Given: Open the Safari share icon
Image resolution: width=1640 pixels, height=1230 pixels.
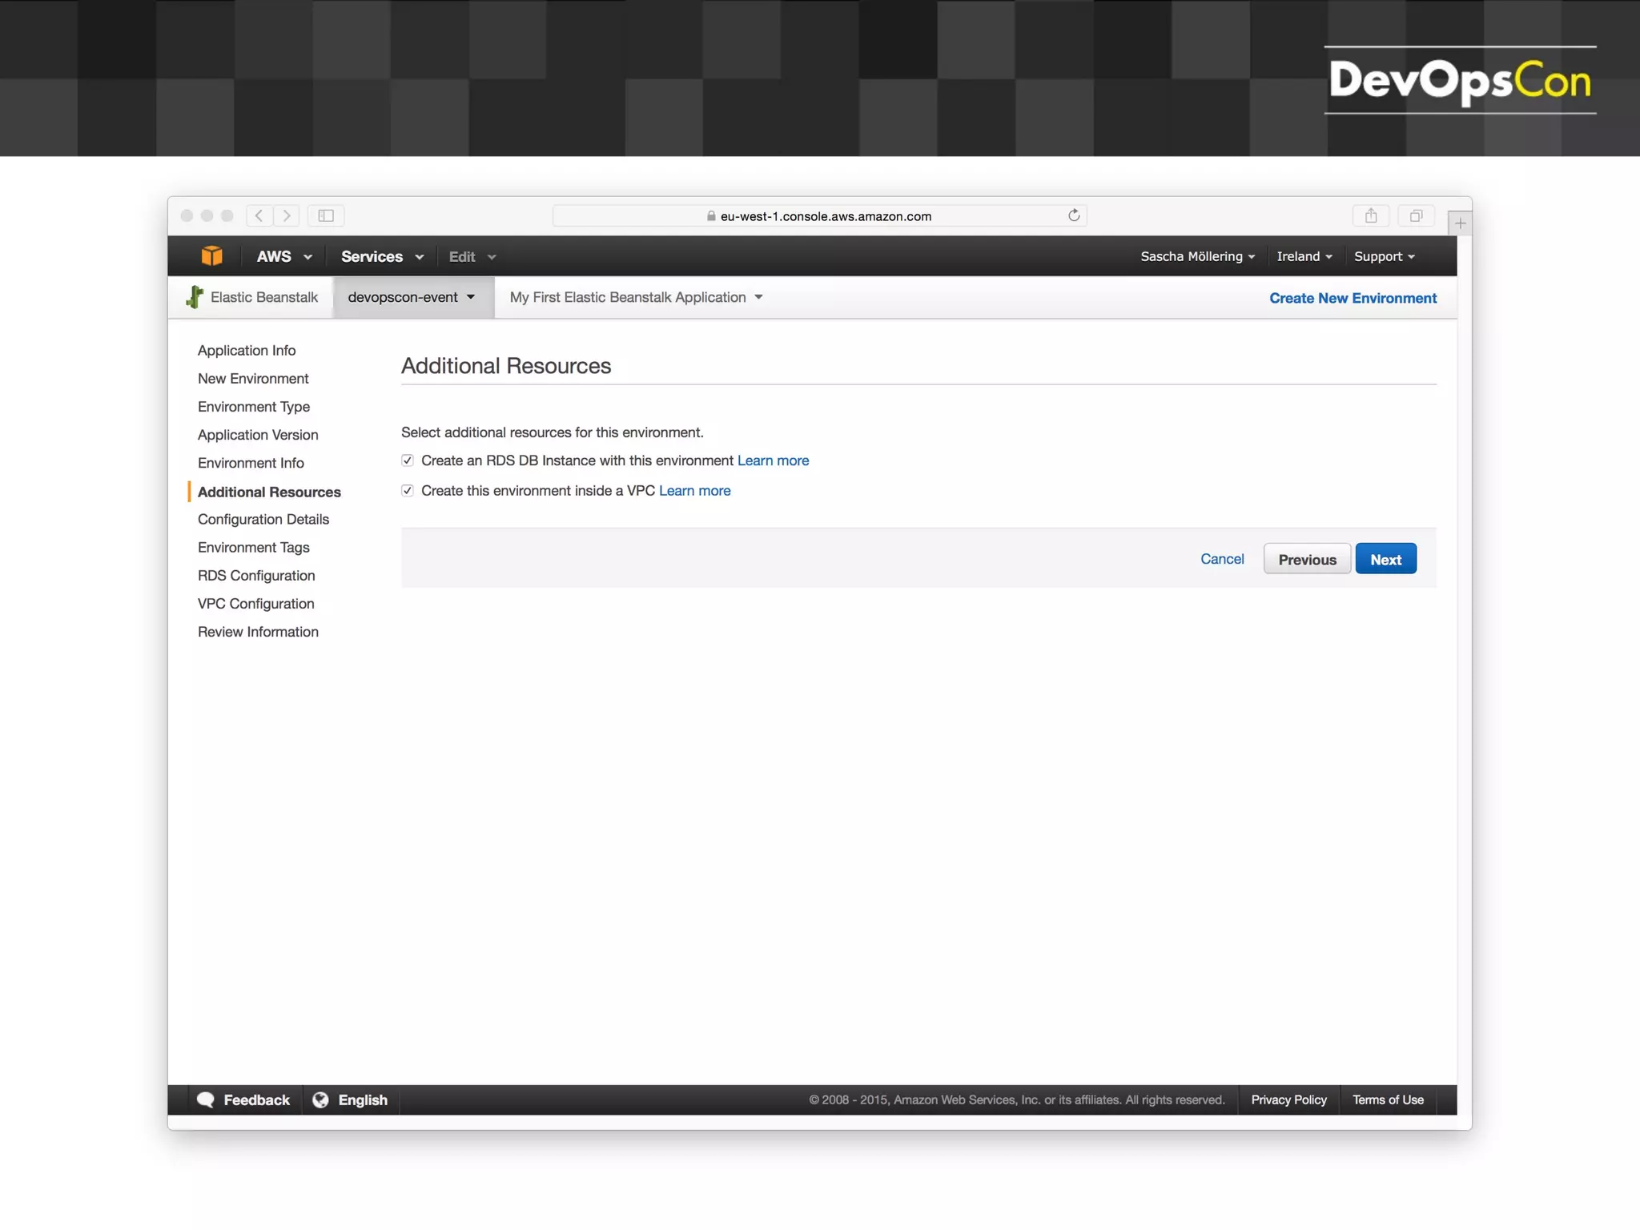Looking at the screenshot, I should tap(1371, 215).
